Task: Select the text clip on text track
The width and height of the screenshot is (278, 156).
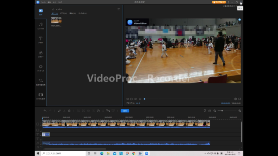Action: click(x=46, y=135)
